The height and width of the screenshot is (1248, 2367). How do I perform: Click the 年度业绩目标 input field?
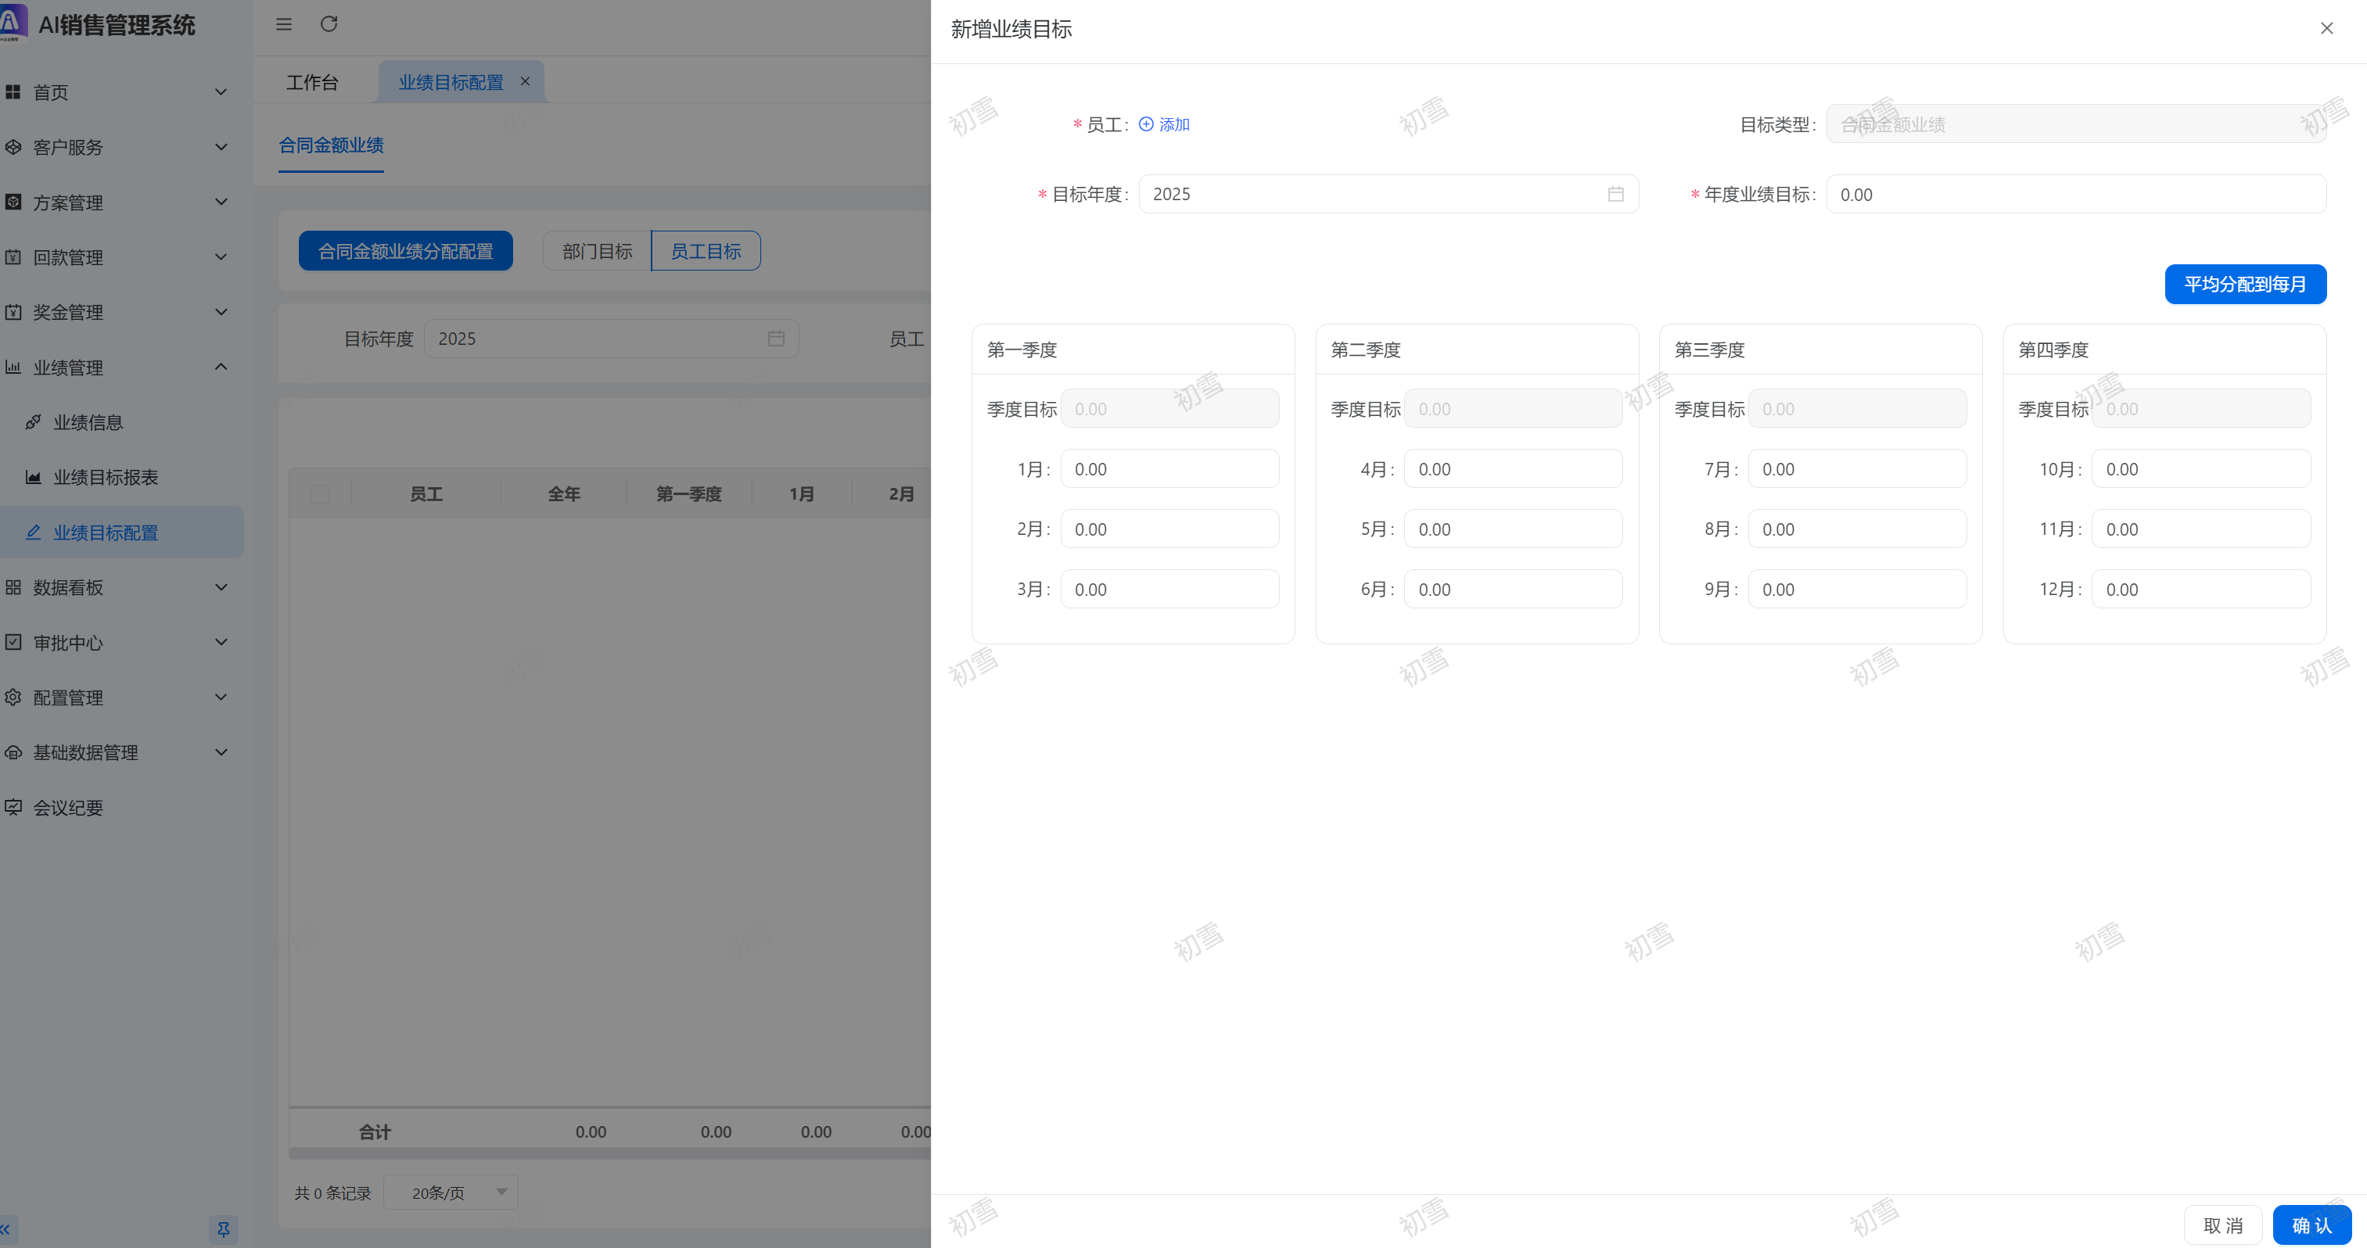click(2074, 195)
